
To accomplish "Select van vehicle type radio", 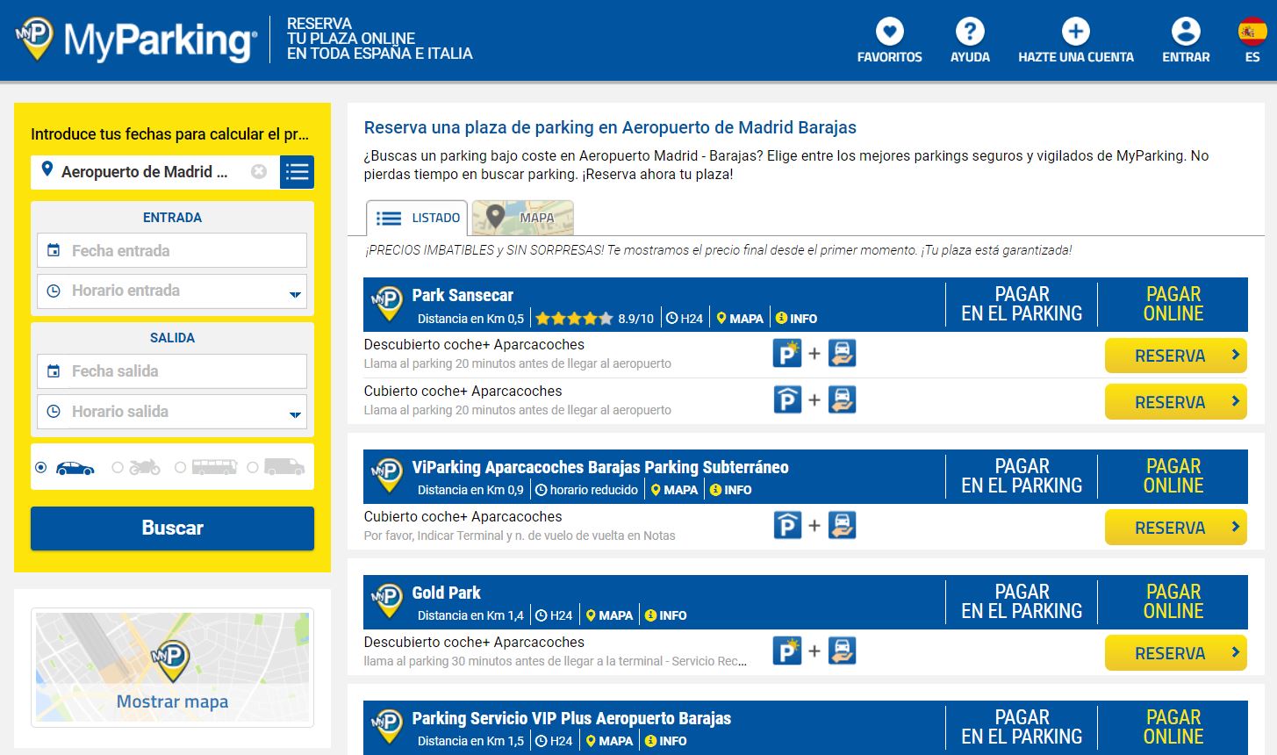I will click(x=253, y=468).
